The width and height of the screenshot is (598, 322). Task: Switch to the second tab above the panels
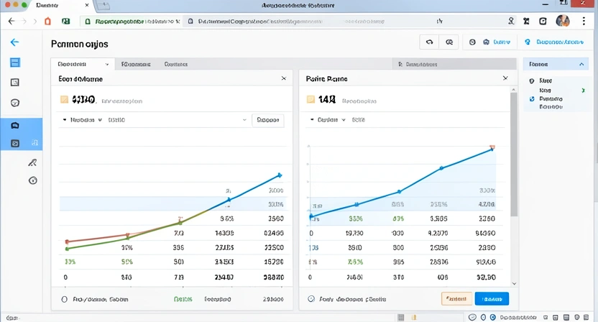(134, 64)
